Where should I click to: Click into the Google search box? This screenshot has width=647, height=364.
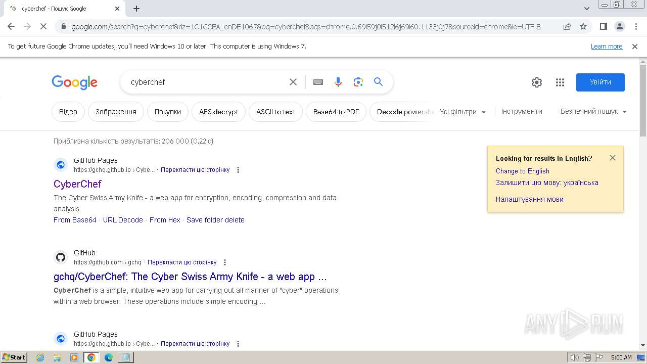pos(206,82)
